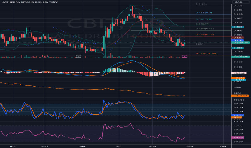Click the blue 0.120 price tag
This screenshot has height=148, width=251.
click(x=238, y=40)
